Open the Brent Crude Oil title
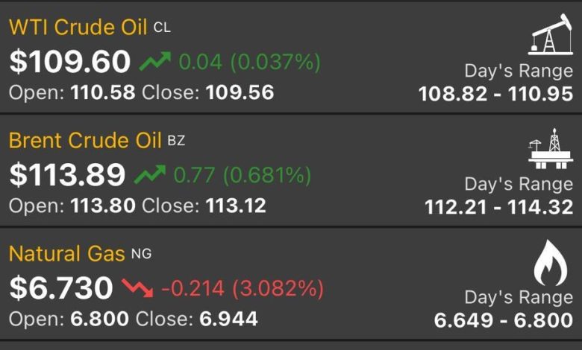The width and height of the screenshot is (582, 350). (x=85, y=140)
